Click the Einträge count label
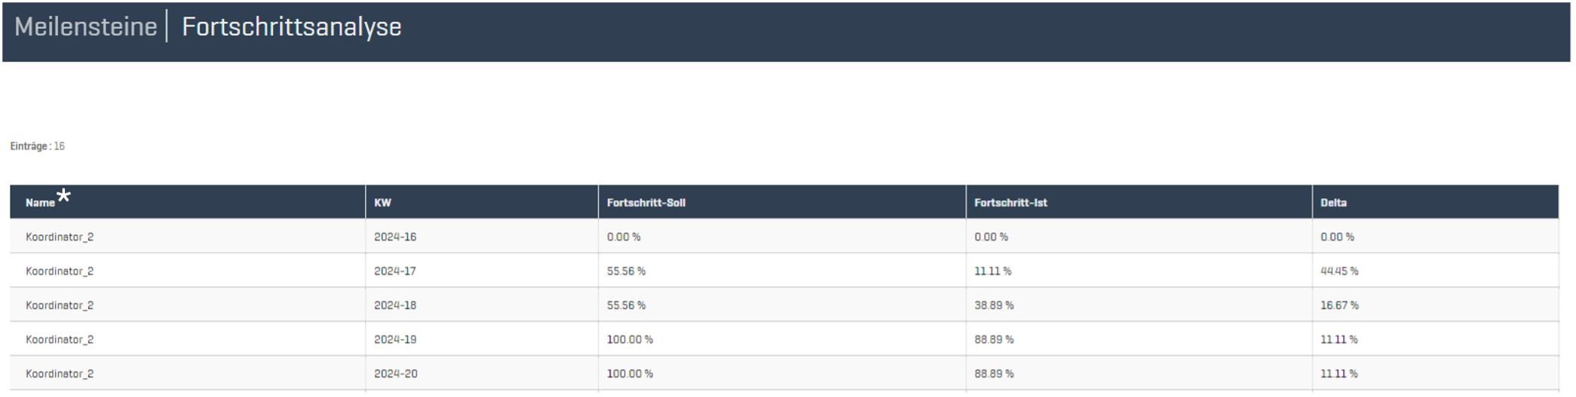This screenshot has height=397, width=1576. click(x=38, y=146)
